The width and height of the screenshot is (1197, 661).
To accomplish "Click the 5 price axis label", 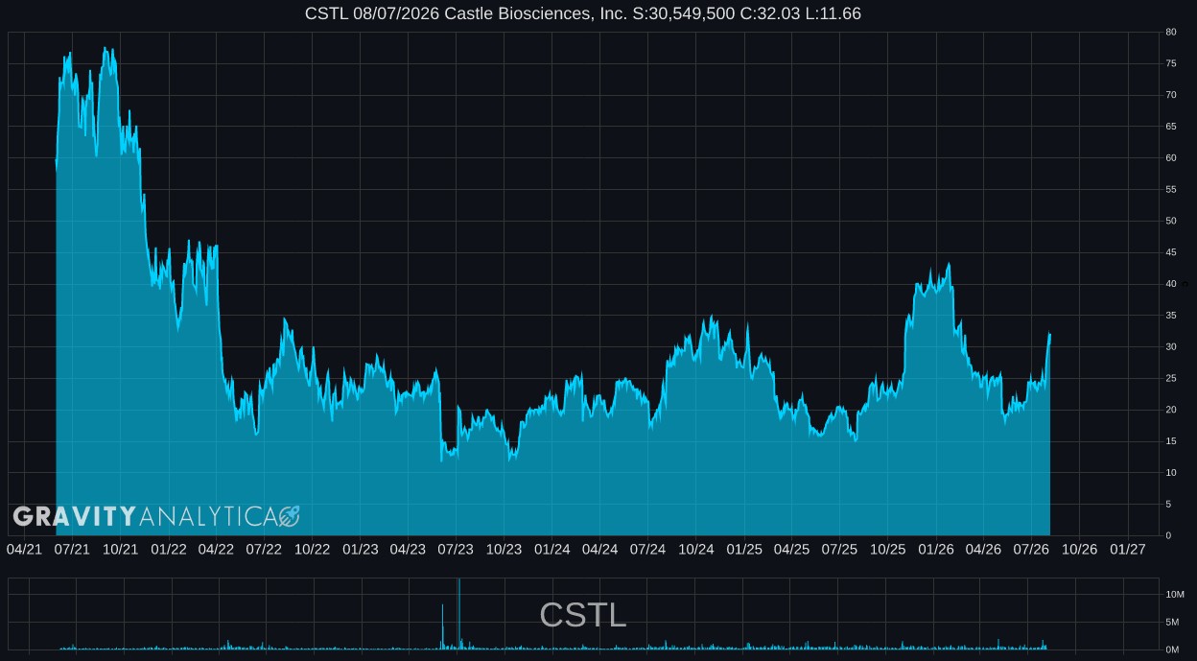I will [1168, 505].
